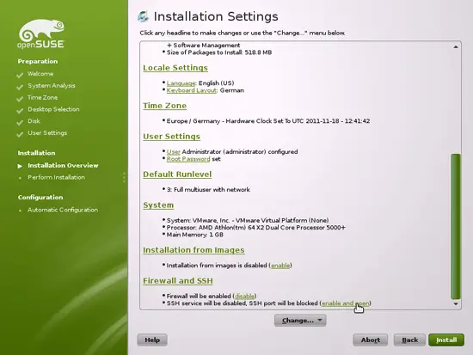Click the sidebar resize grip dots
The image size is (473, 355).
point(124,177)
